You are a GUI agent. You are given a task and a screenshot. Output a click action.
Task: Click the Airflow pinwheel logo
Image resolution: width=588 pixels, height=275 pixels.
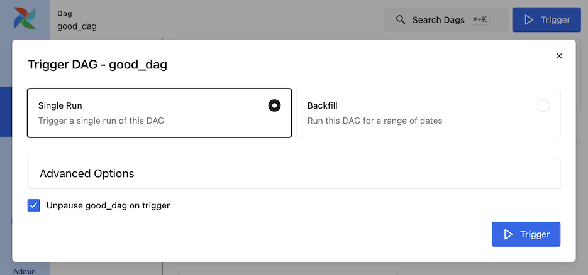click(25, 19)
